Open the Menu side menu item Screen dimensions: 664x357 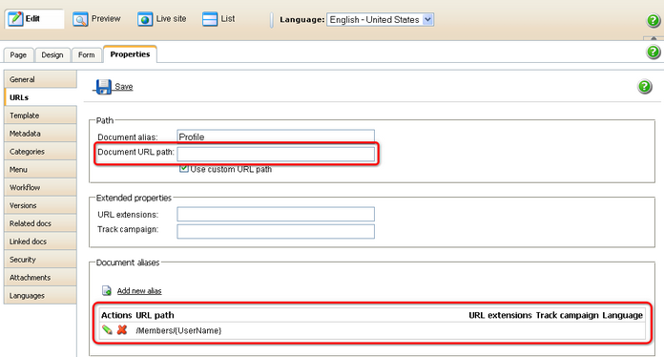[x=40, y=169]
